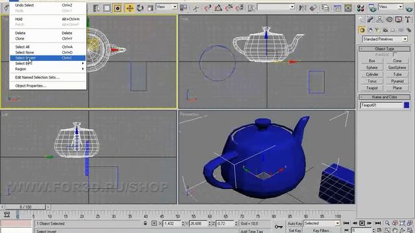
Task: Toggle Percent Snap icon
Action: [229, 8]
